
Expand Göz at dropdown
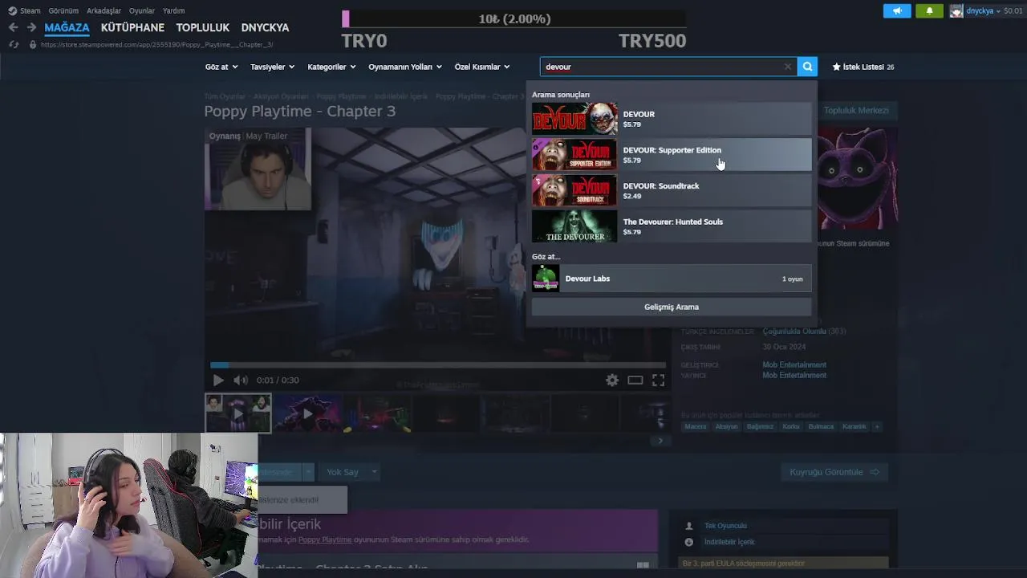coord(221,67)
